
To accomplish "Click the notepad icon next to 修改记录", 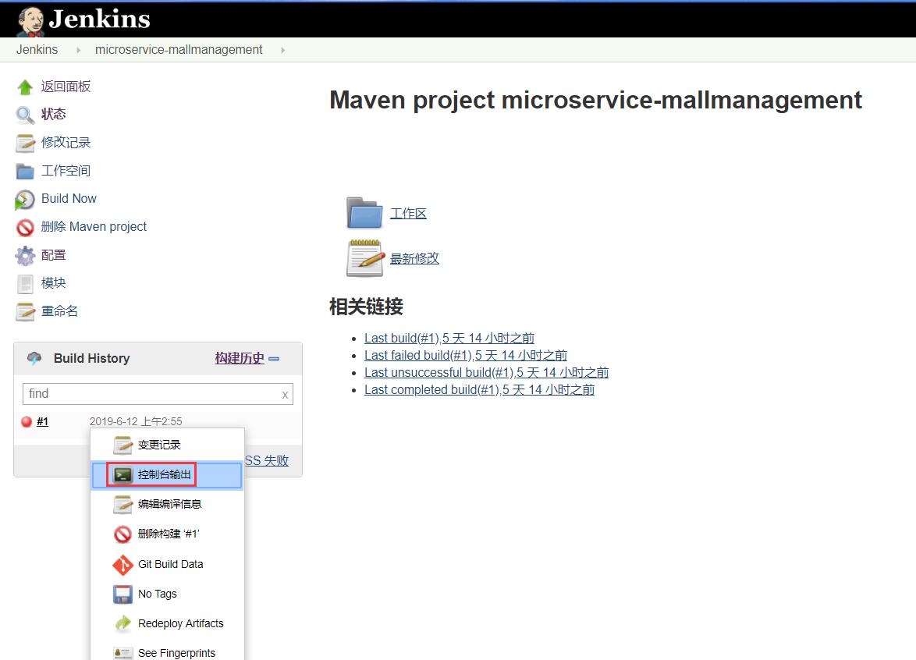I will (x=25, y=143).
